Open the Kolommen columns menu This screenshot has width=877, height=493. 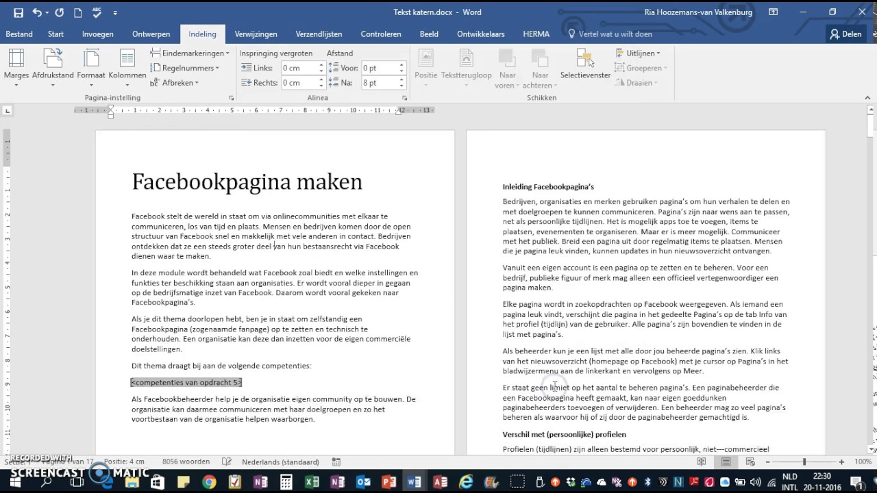click(127, 68)
